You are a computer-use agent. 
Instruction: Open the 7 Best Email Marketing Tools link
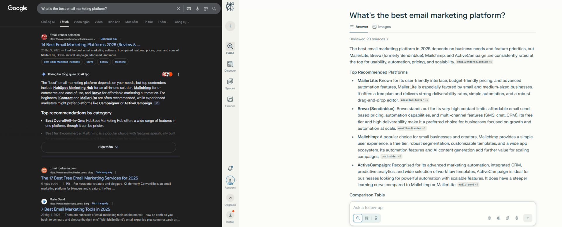[x=76, y=209]
